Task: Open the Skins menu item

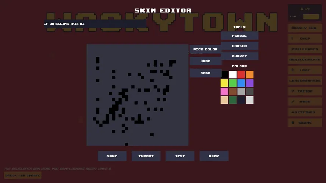Action: [305, 123]
